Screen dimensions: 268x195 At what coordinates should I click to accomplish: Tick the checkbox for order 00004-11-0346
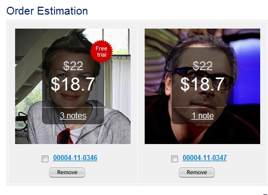tap(45, 159)
